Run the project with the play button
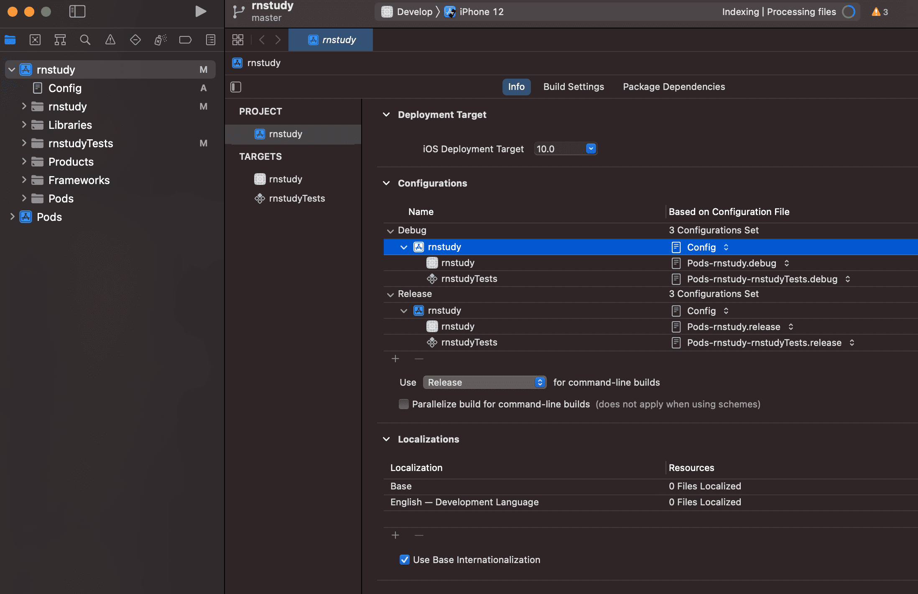Screen dimensions: 918x594 point(201,11)
